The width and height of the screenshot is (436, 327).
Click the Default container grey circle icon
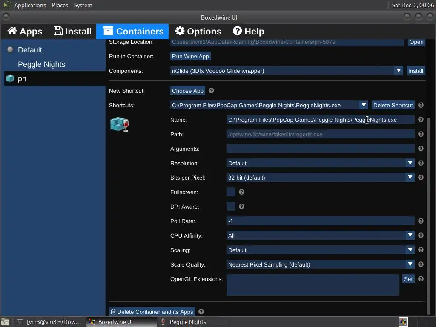point(10,49)
